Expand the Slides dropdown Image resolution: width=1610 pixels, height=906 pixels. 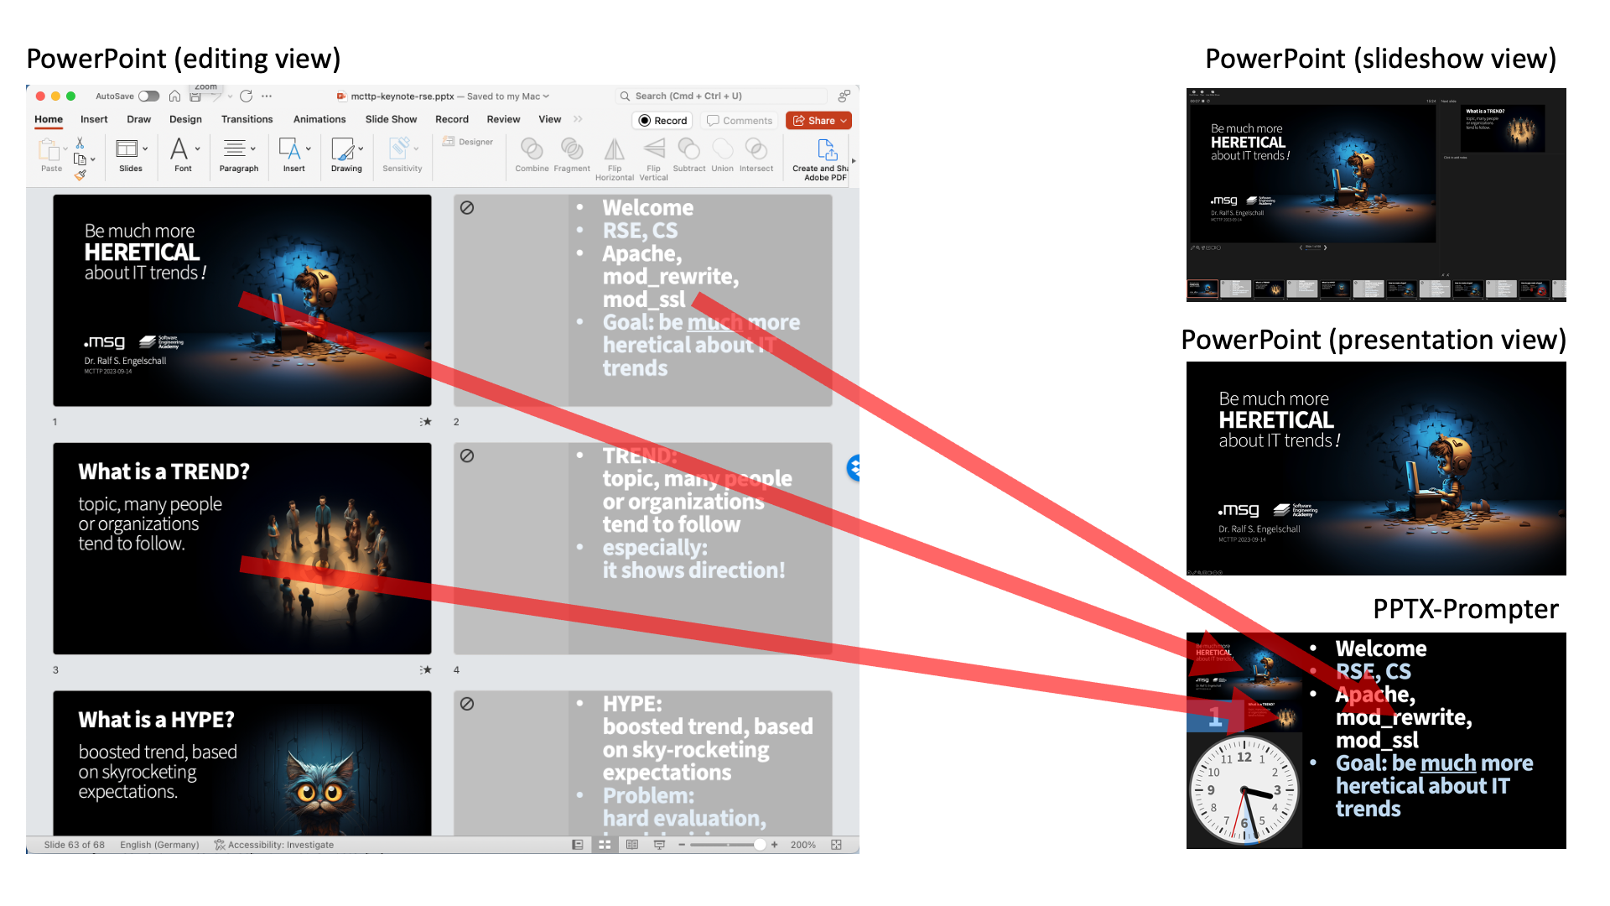pyautogui.click(x=145, y=149)
